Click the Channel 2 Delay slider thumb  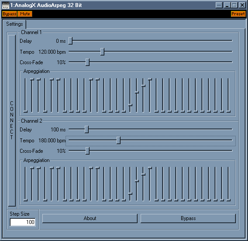point(86,130)
